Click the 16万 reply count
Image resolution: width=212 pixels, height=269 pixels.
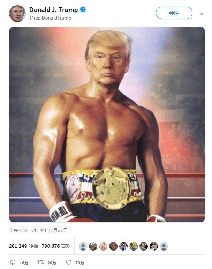tap(24, 263)
